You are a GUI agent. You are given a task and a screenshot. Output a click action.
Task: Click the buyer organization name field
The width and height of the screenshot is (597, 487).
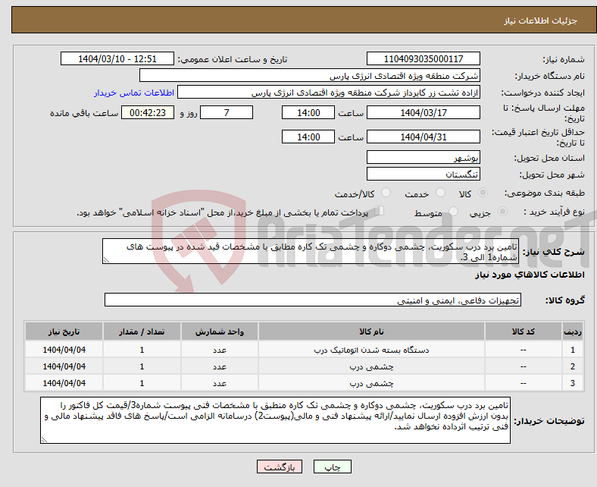click(x=310, y=76)
